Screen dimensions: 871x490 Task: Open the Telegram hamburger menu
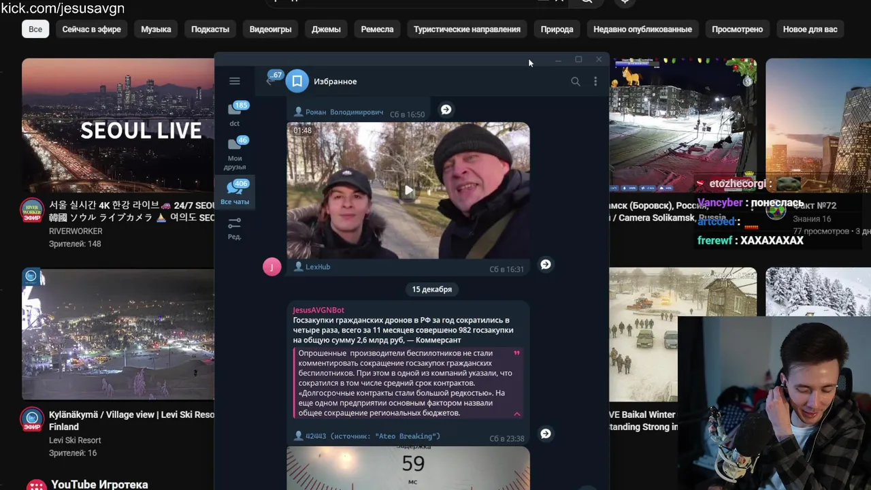point(234,81)
